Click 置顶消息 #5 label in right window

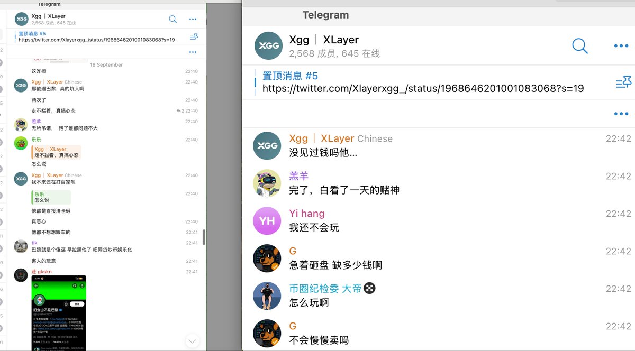coord(290,76)
